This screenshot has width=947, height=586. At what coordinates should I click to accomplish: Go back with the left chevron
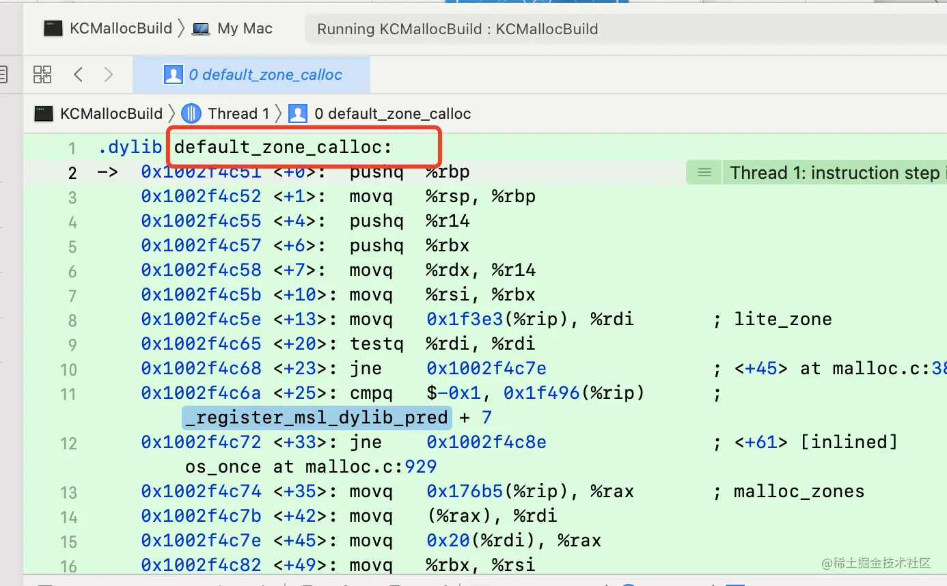click(78, 74)
